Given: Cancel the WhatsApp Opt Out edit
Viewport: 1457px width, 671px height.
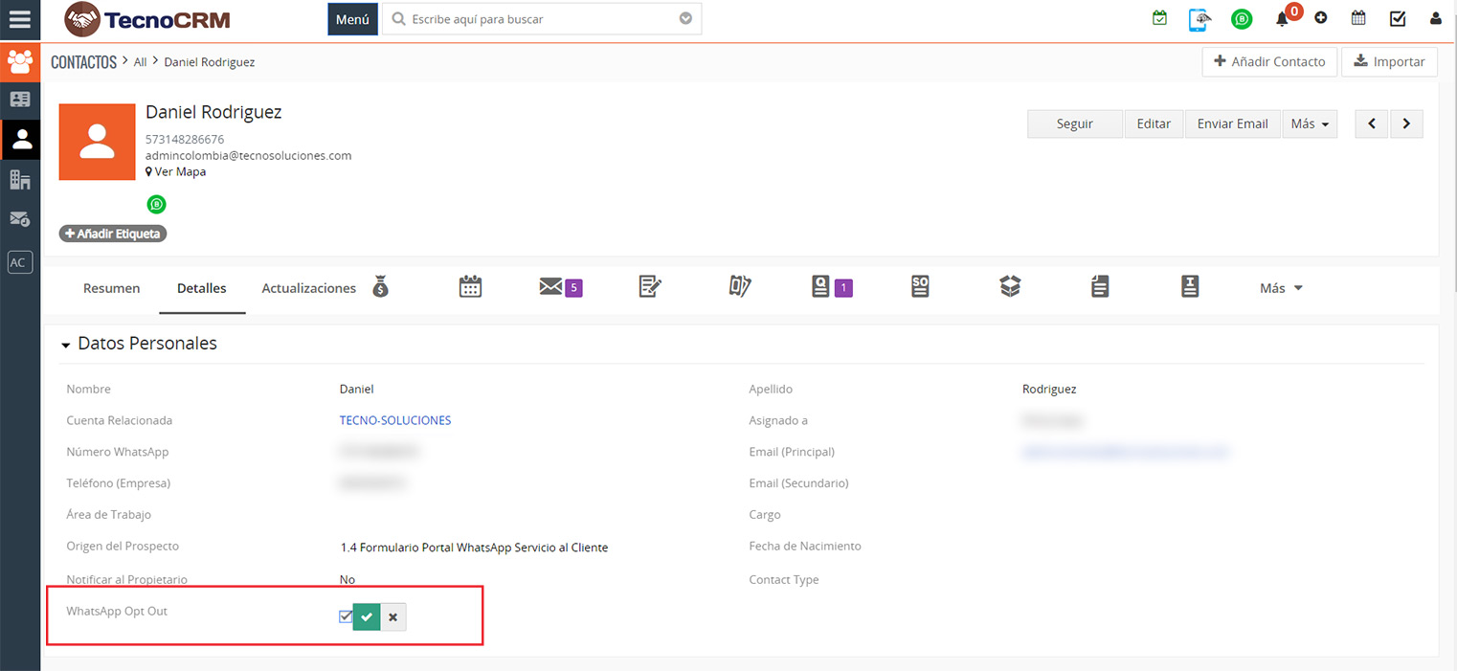Looking at the screenshot, I should [x=393, y=617].
